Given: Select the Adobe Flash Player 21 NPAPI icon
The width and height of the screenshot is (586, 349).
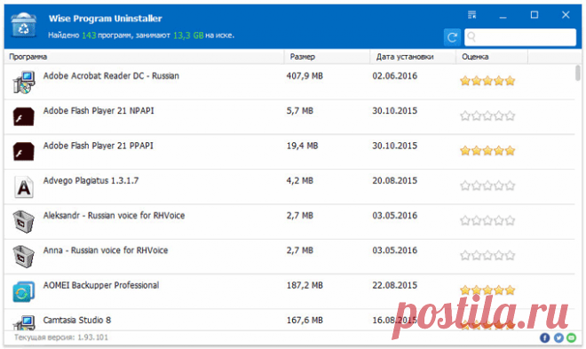Looking at the screenshot, I should coord(24,116).
